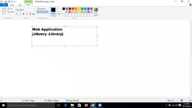Pick the dark red color swatch
The width and height of the screenshot is (192, 108).
[x=70, y=9]
